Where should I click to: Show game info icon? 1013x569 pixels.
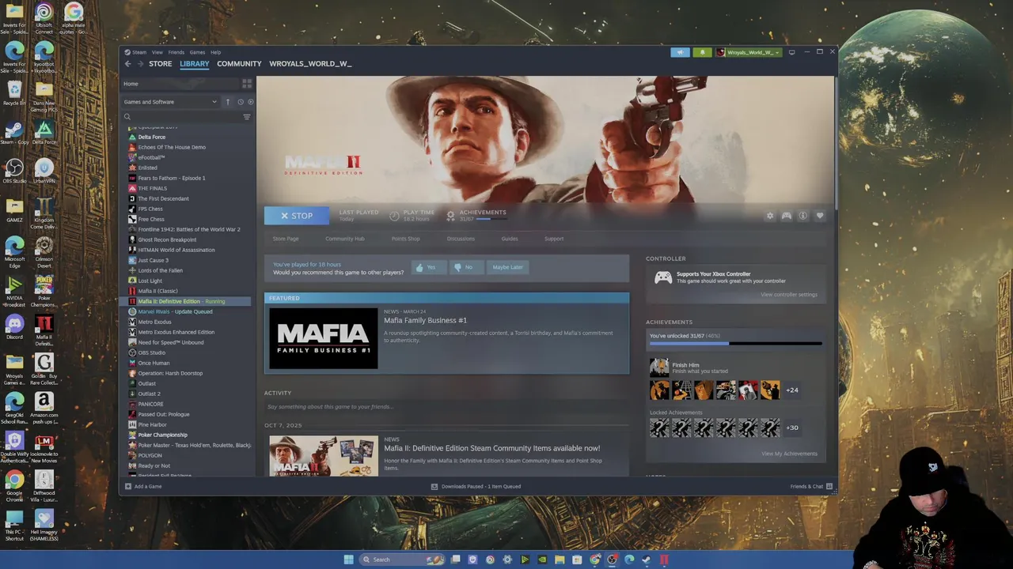(x=802, y=216)
